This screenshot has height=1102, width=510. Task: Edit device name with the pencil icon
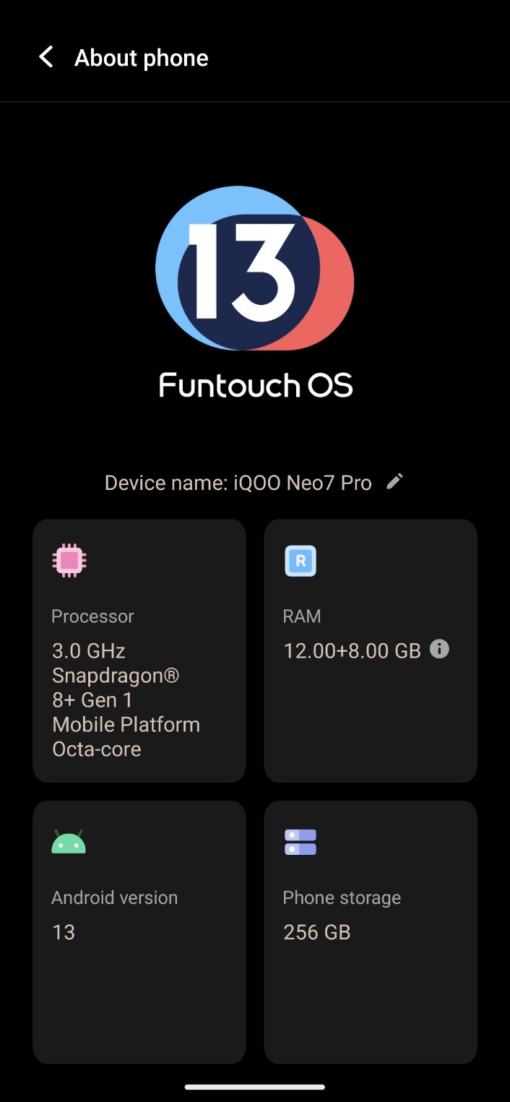(x=394, y=481)
